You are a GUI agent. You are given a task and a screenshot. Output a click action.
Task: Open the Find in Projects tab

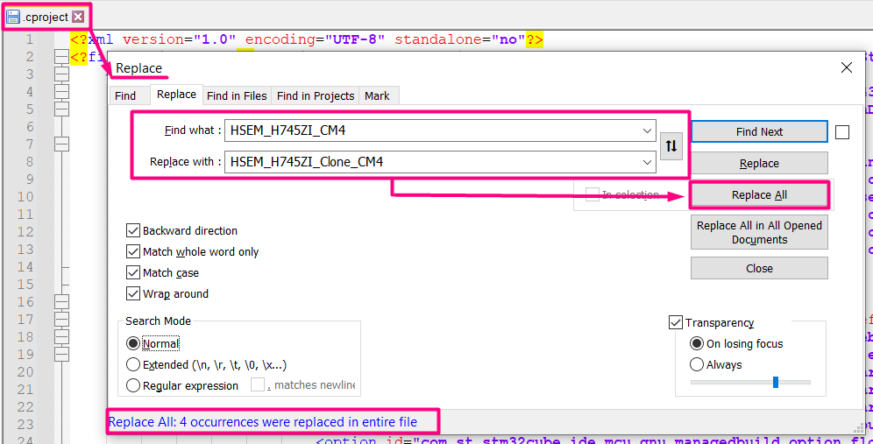tap(316, 95)
